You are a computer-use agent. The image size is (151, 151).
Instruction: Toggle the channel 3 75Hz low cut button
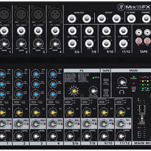coord(34,102)
